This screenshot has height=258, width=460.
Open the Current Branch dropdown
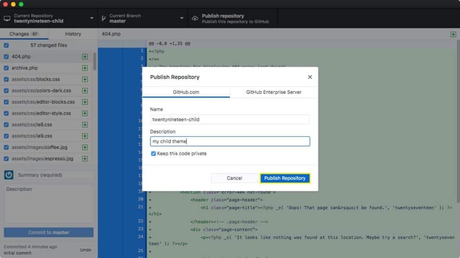[x=142, y=18]
